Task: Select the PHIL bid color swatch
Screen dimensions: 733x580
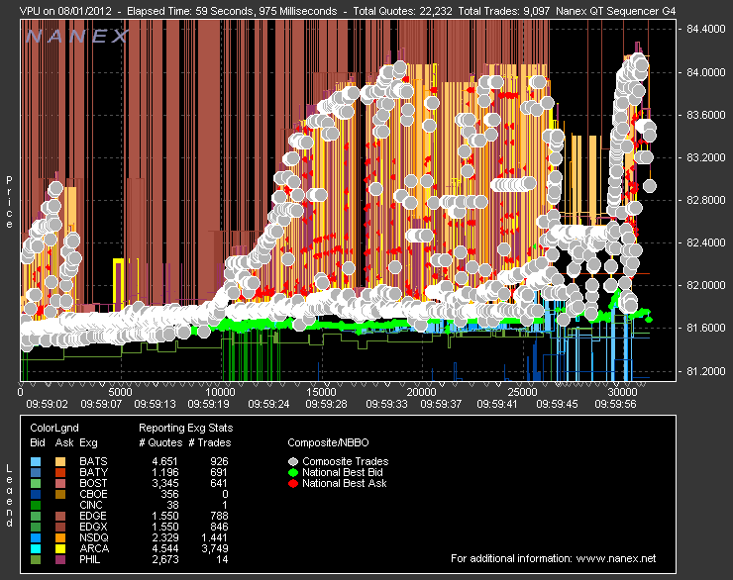Action: point(36,559)
